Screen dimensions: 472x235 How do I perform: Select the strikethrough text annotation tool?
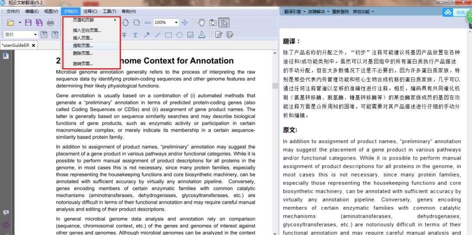click(x=124, y=35)
